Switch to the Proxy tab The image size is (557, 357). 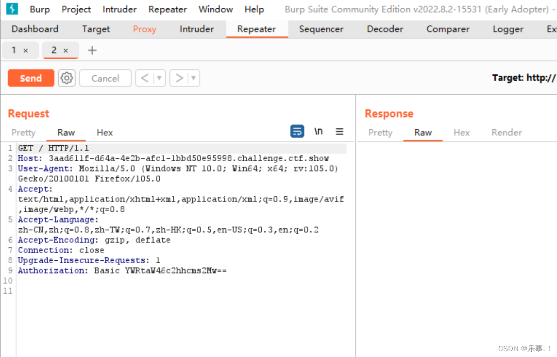point(145,29)
